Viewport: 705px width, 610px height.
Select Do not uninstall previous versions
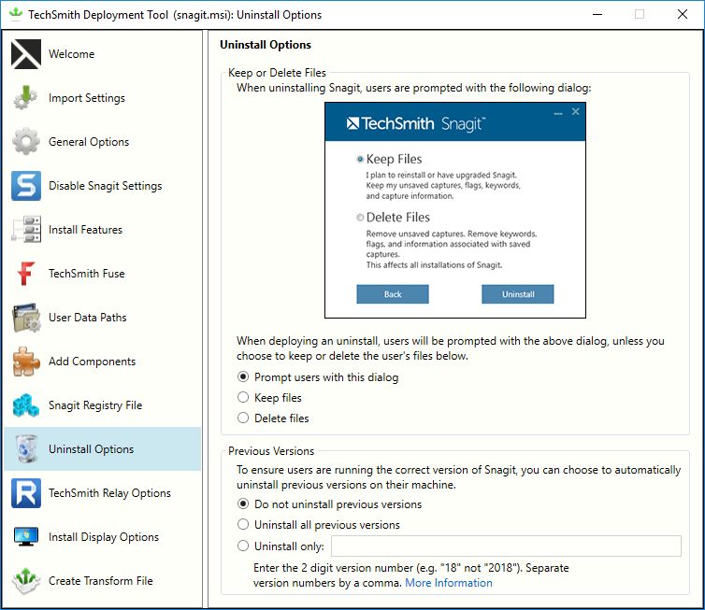(x=329, y=504)
